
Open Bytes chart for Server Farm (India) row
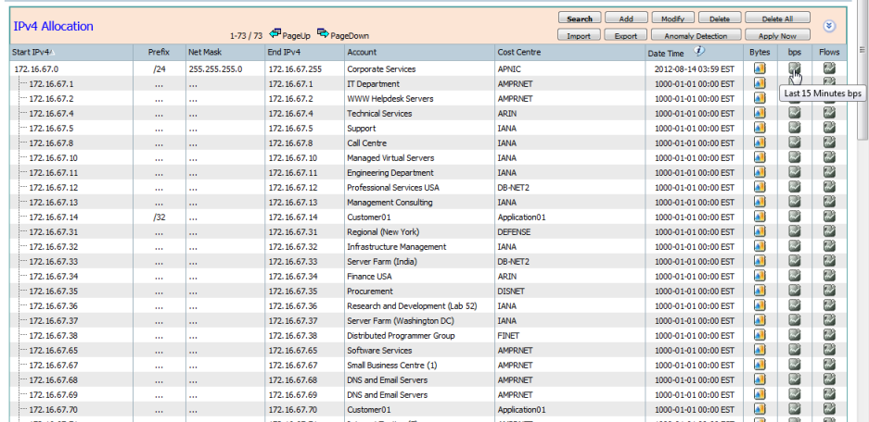pos(760,261)
